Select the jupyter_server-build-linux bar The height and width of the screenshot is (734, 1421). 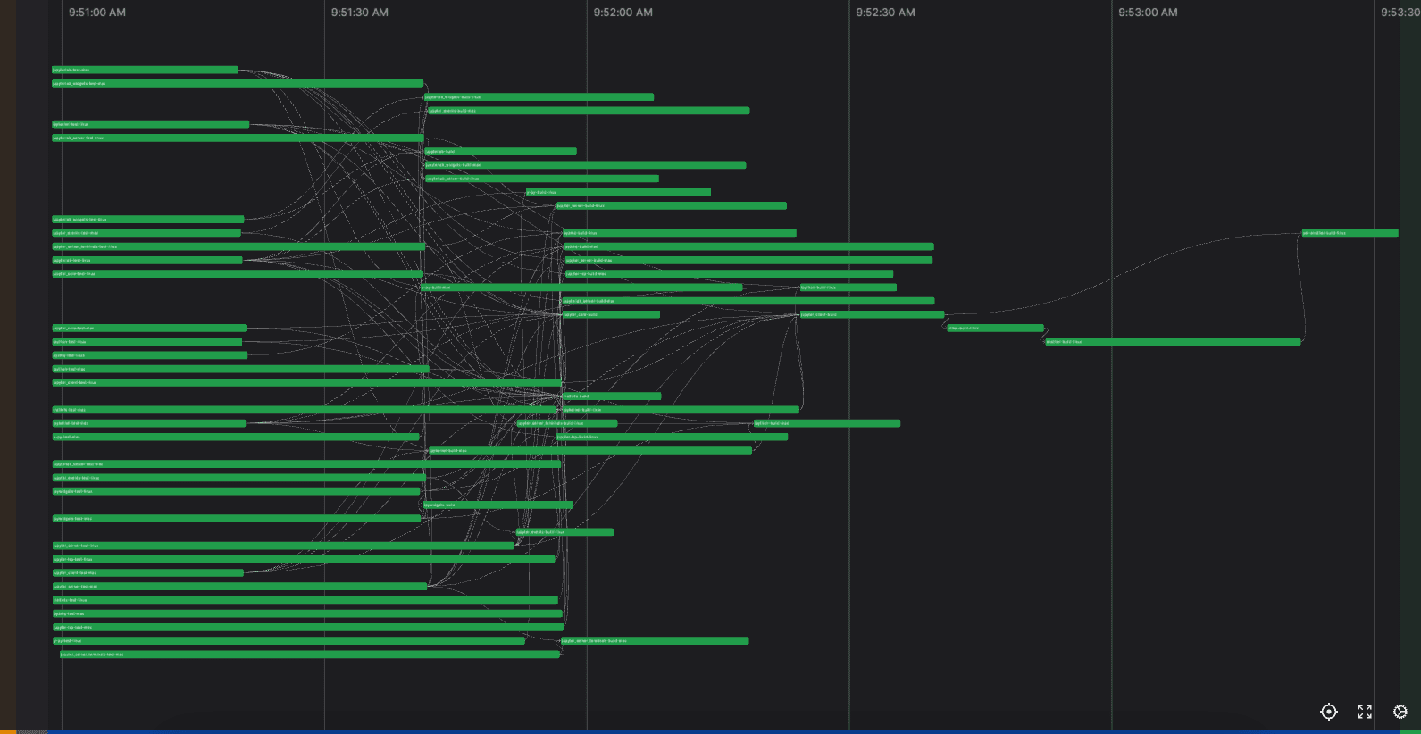pos(671,206)
